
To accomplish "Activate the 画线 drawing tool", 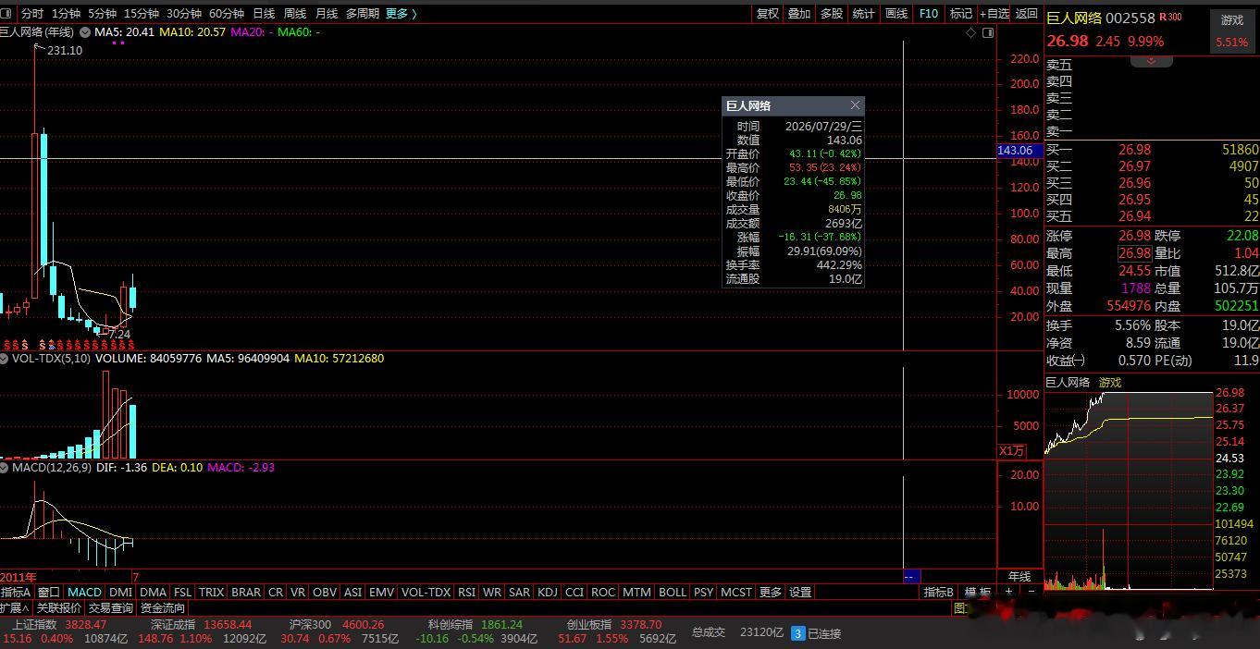I will pos(896,13).
